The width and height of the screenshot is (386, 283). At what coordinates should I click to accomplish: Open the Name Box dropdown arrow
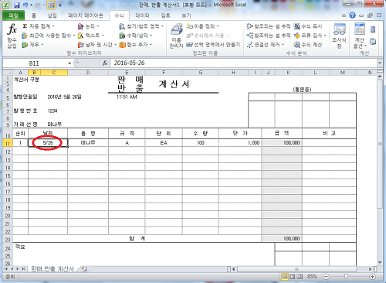(x=69, y=63)
